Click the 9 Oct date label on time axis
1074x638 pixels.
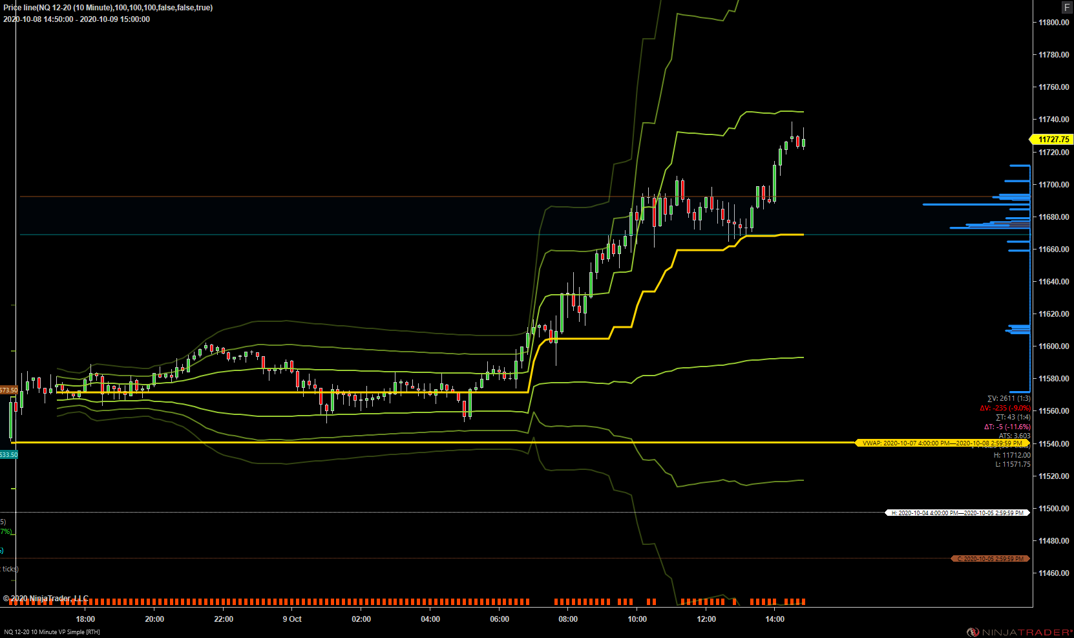click(292, 619)
